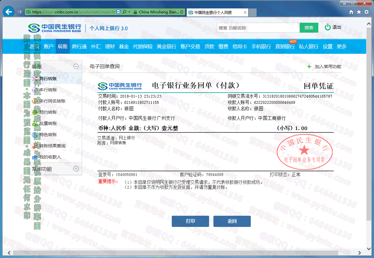Close the 中国民生银行个人网银 tab

(245, 12)
